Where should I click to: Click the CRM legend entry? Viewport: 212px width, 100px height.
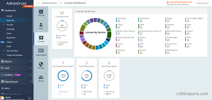141,26
